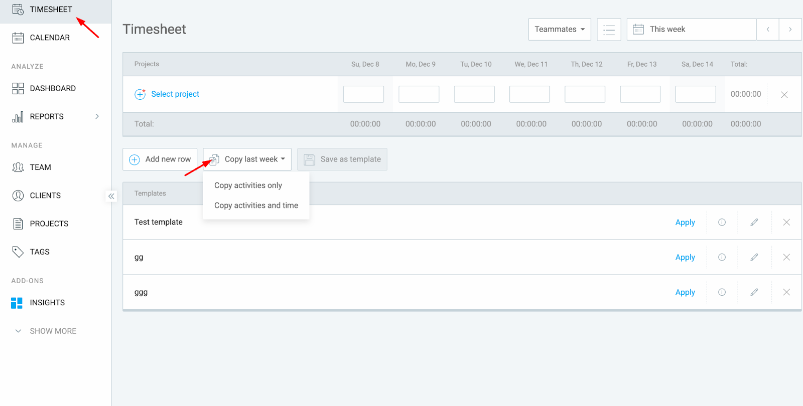The width and height of the screenshot is (803, 406).
Task: Click time input for We, Dec 11
Action: click(529, 94)
